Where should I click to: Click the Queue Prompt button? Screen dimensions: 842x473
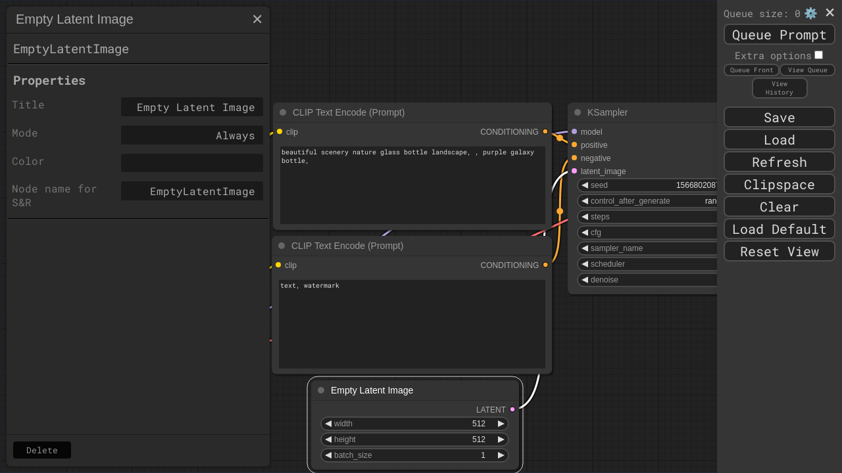click(x=779, y=35)
